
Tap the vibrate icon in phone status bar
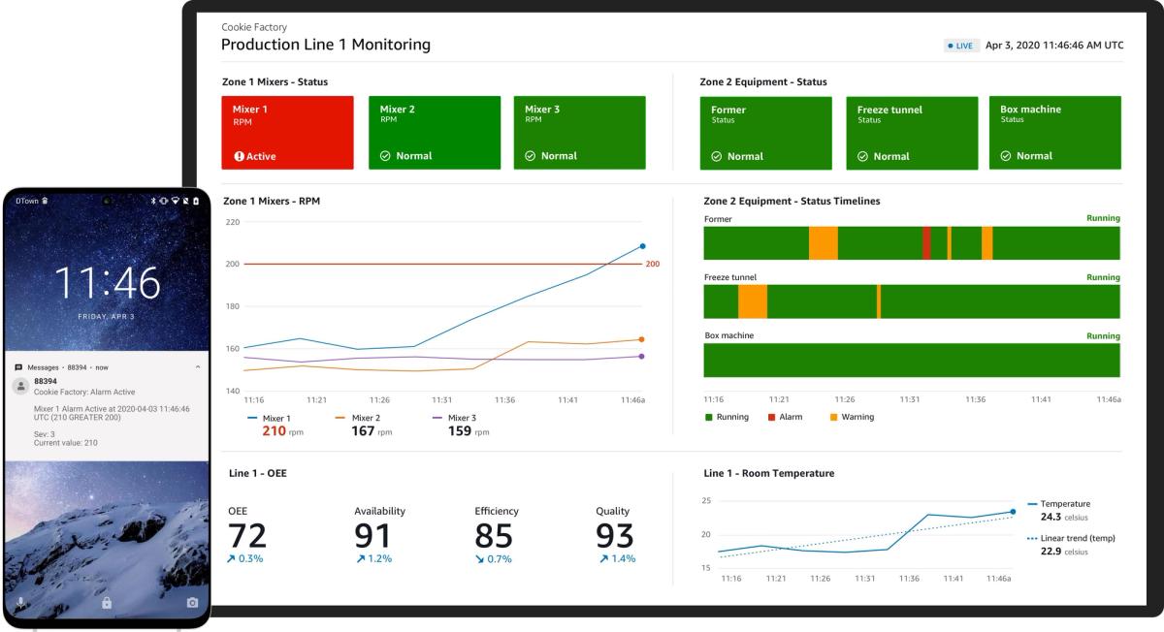pos(166,201)
